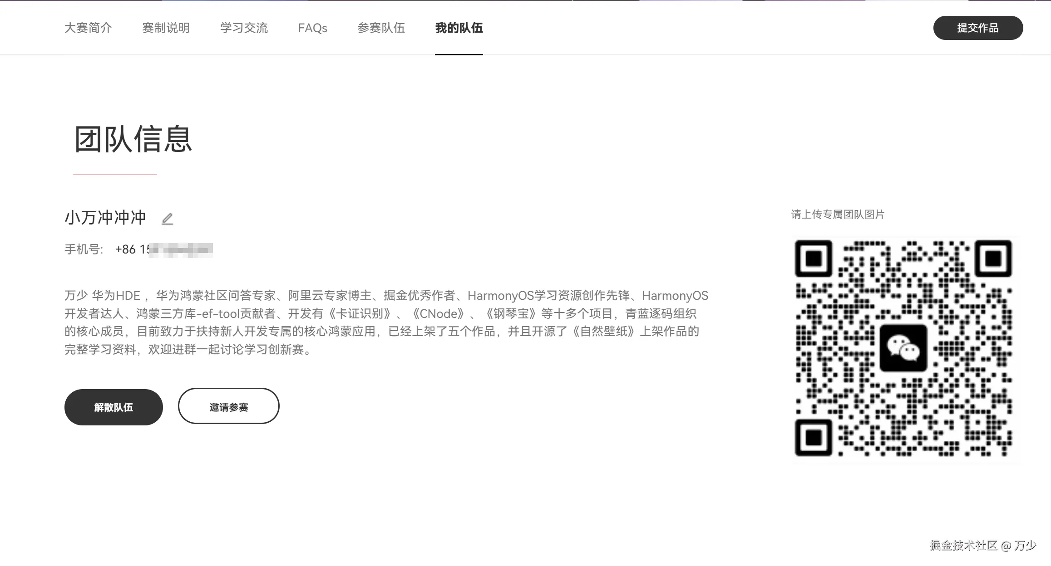Viewport: 1051px width, 566px height.
Task: Click the 邀请参赛 button
Action: [x=229, y=406]
